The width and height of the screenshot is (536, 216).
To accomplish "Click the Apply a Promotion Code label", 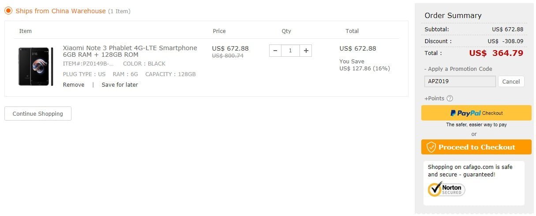I will click(458, 69).
